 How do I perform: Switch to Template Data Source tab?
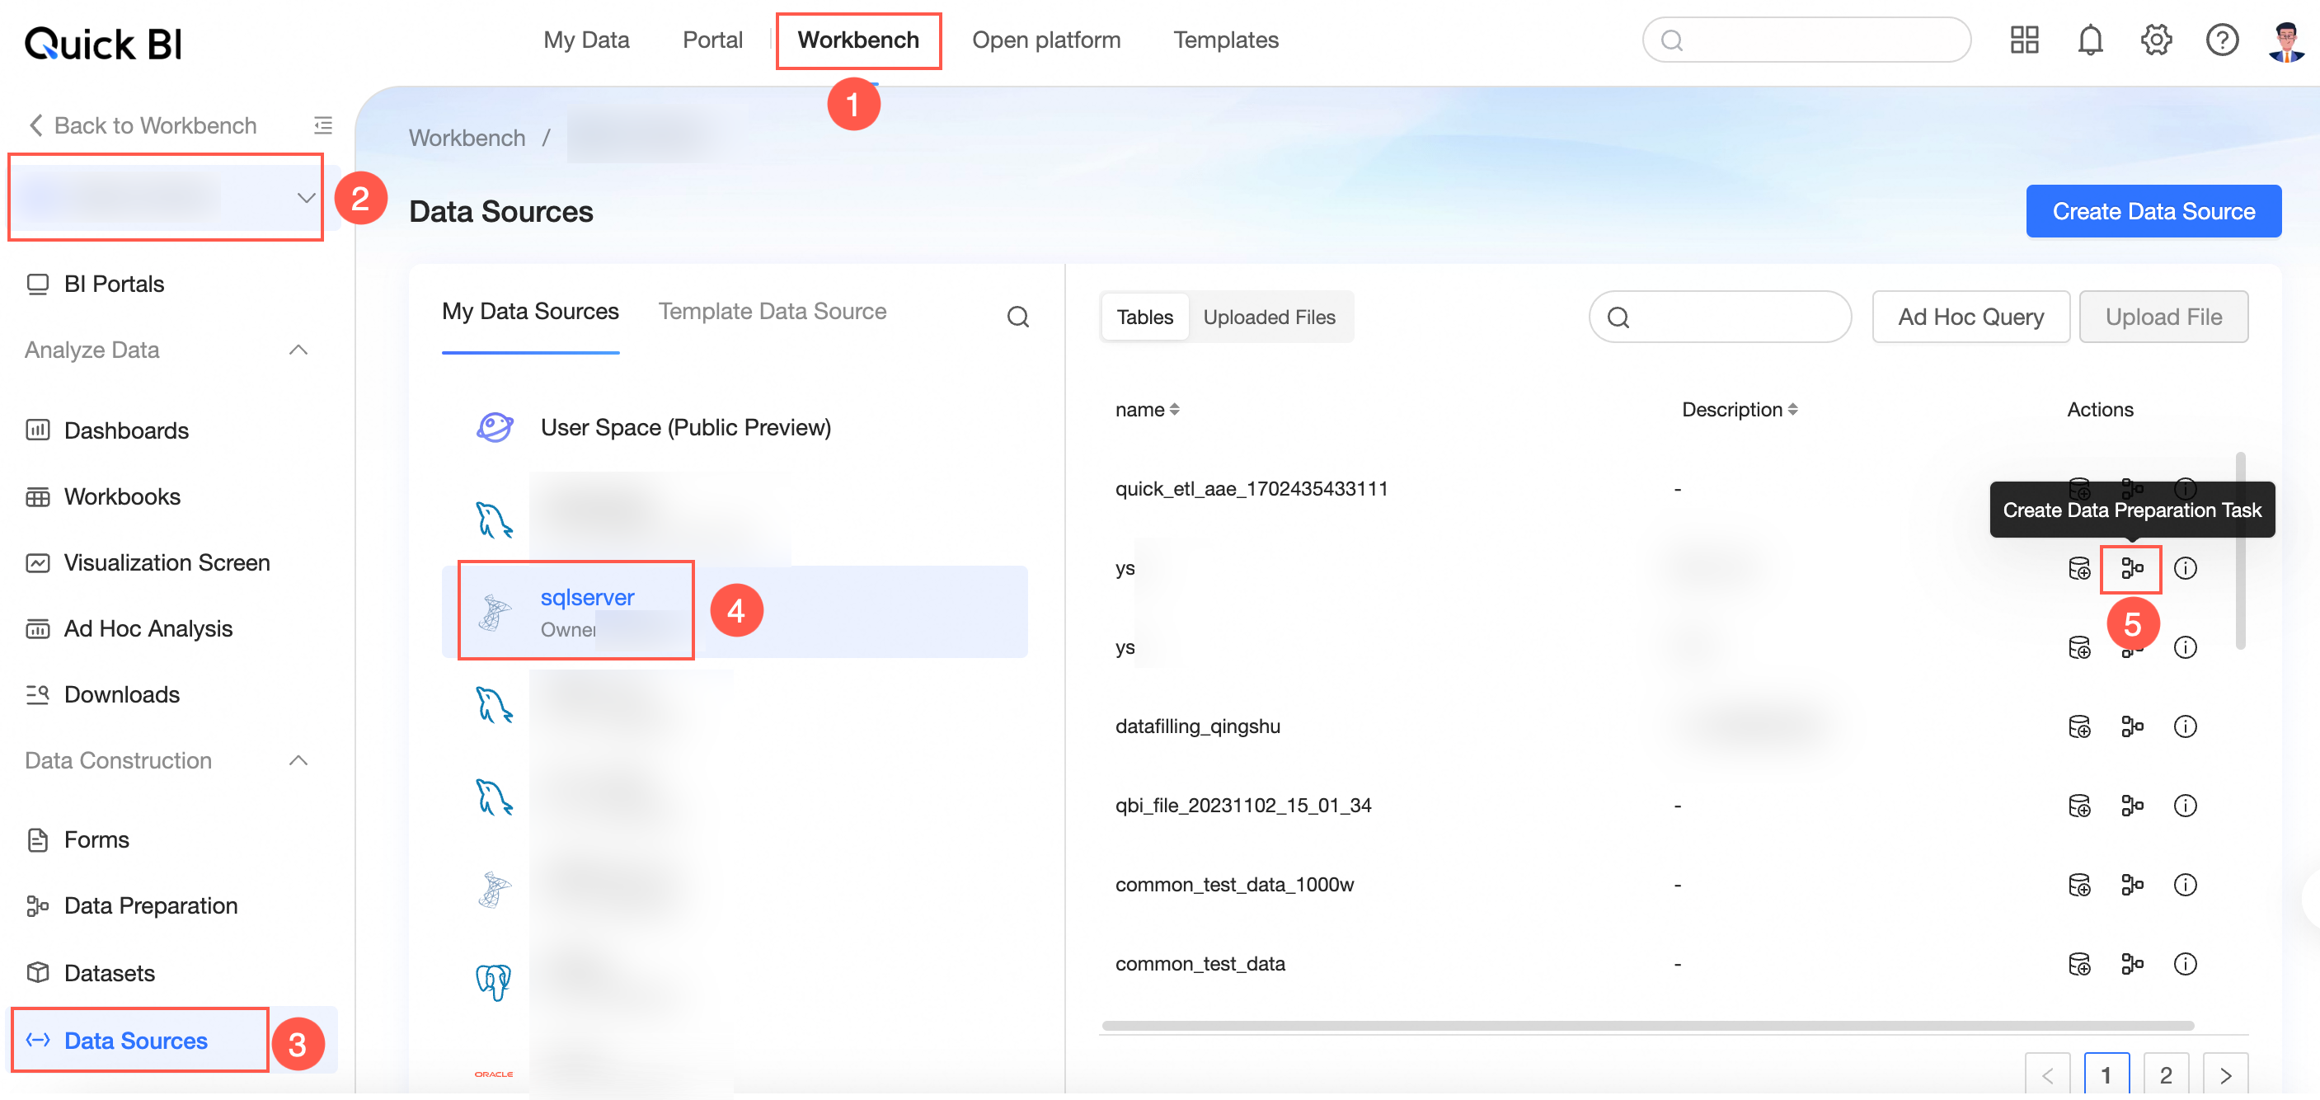(772, 312)
